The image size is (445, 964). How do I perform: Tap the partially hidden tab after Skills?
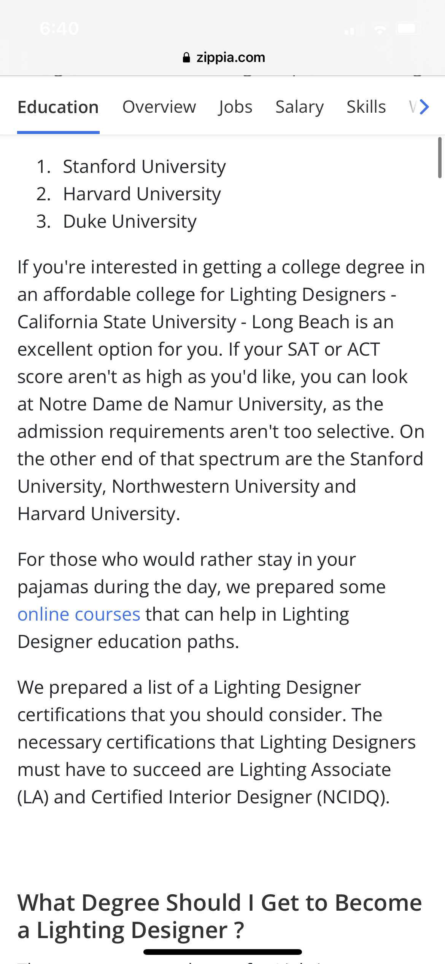tap(413, 107)
